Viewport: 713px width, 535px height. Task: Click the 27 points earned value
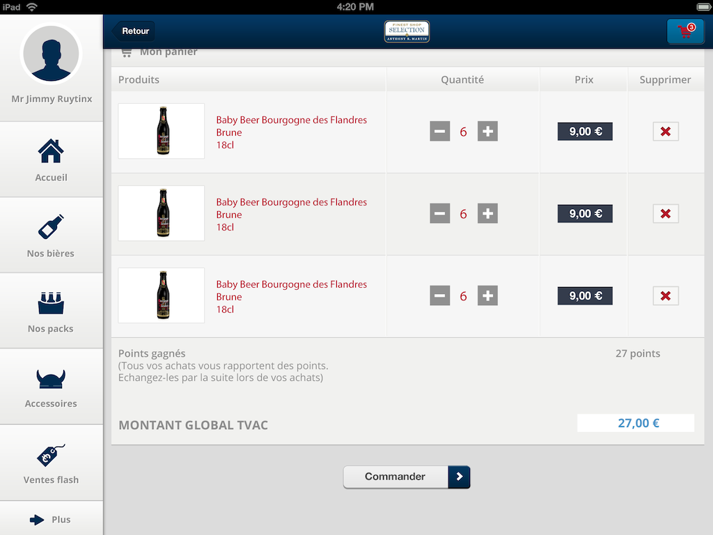click(x=638, y=353)
